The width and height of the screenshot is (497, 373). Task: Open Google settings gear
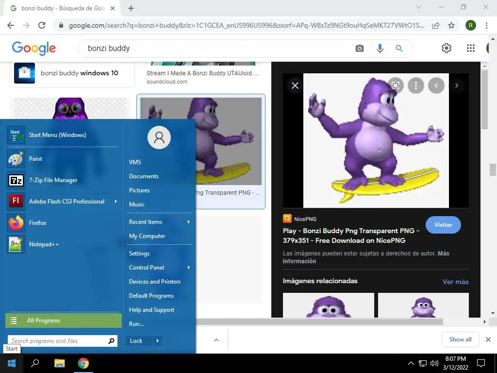coord(447,48)
